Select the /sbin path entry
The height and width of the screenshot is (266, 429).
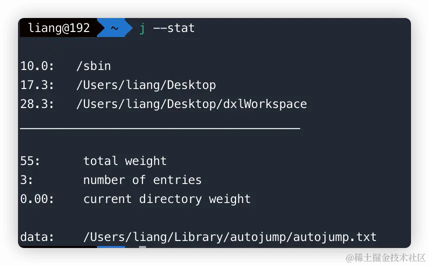click(93, 66)
